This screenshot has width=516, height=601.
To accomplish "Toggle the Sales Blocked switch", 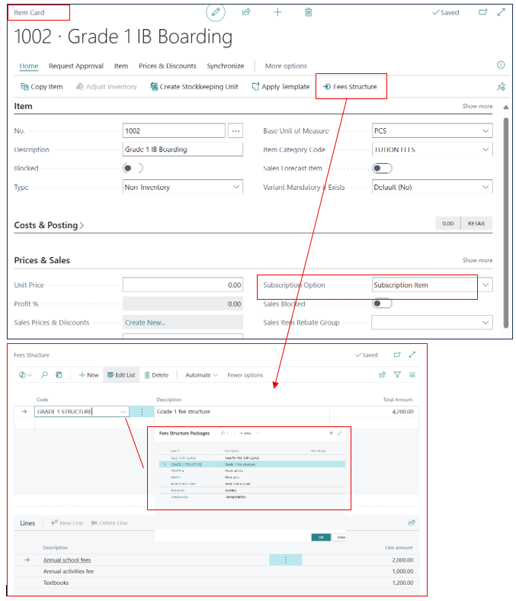I will [x=382, y=304].
